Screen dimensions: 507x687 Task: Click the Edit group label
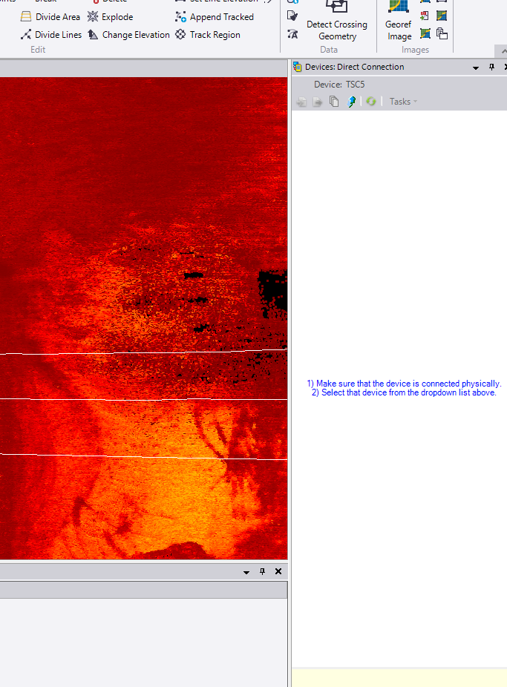tap(38, 50)
